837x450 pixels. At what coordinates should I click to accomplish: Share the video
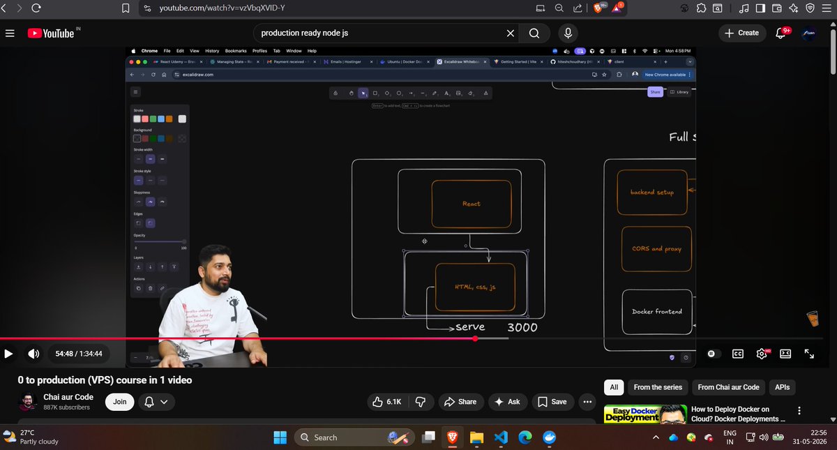point(460,402)
